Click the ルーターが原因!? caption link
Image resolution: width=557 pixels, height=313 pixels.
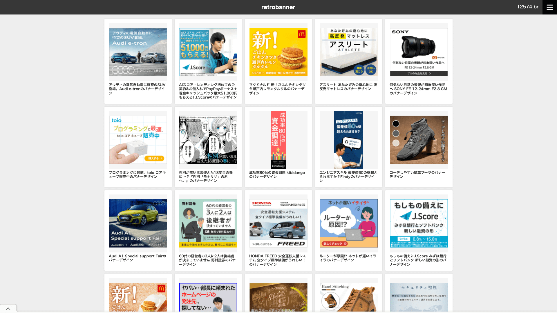click(x=348, y=258)
